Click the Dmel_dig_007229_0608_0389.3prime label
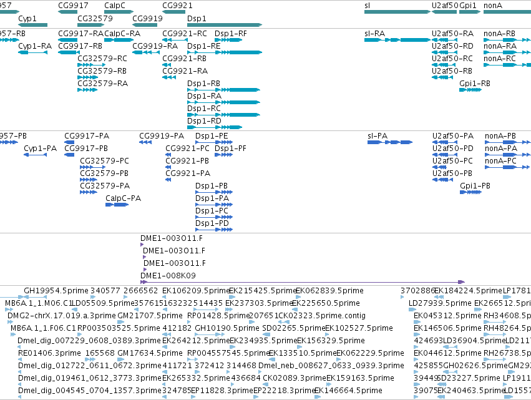Image resolution: width=531 pixels, height=400 pixels. coord(89,341)
